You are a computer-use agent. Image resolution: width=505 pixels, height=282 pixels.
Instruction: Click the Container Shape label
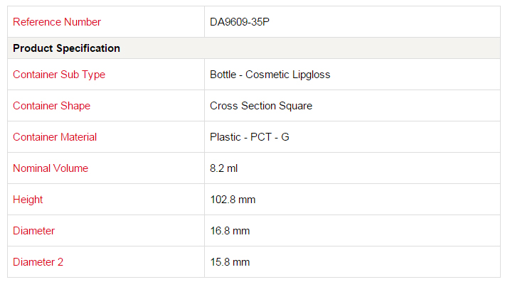coord(51,106)
